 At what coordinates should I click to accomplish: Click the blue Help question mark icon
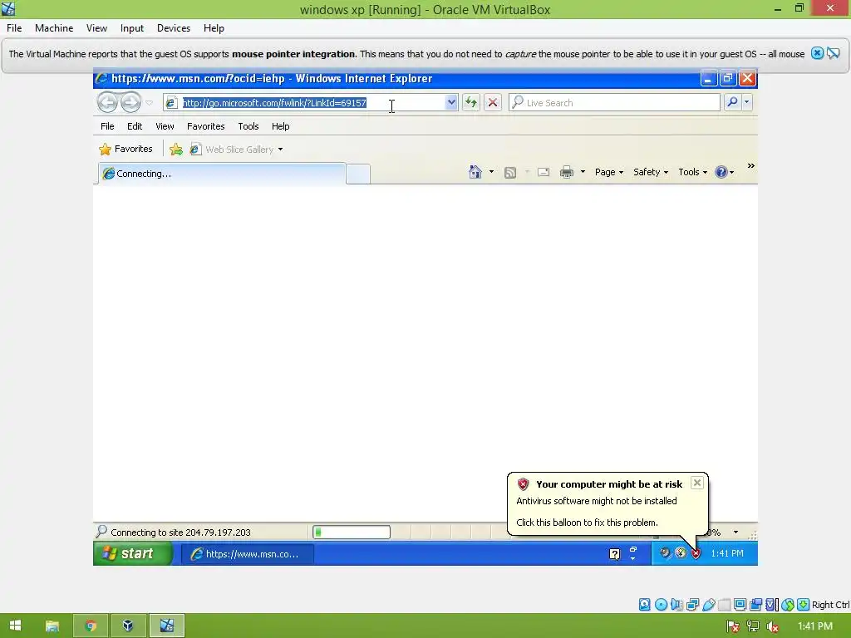(x=721, y=172)
